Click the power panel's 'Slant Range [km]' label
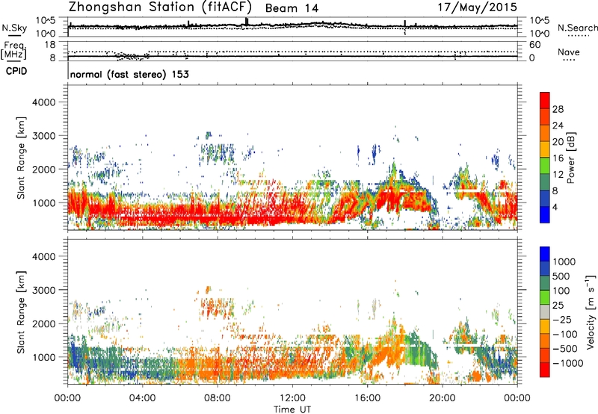Image resolution: width=598 pixels, height=414 pixels. 21,158
